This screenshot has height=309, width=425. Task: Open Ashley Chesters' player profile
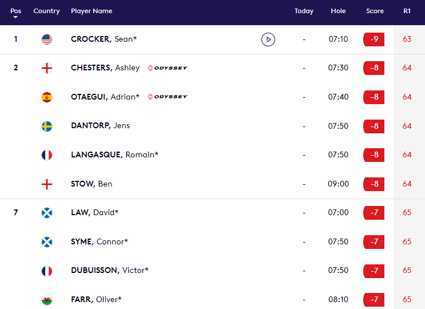105,68
